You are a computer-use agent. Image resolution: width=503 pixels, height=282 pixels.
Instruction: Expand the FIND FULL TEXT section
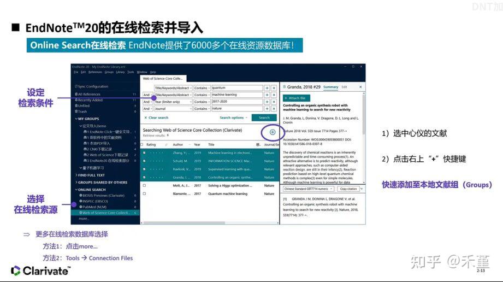(x=76, y=175)
